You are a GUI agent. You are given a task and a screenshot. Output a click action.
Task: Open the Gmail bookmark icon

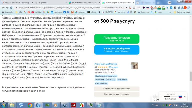(x=44, y=12)
